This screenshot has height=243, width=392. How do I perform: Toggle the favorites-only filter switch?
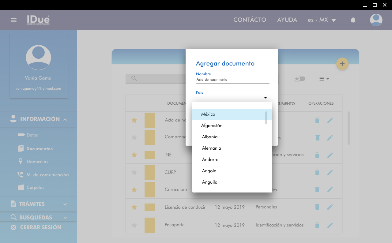[x=300, y=79]
